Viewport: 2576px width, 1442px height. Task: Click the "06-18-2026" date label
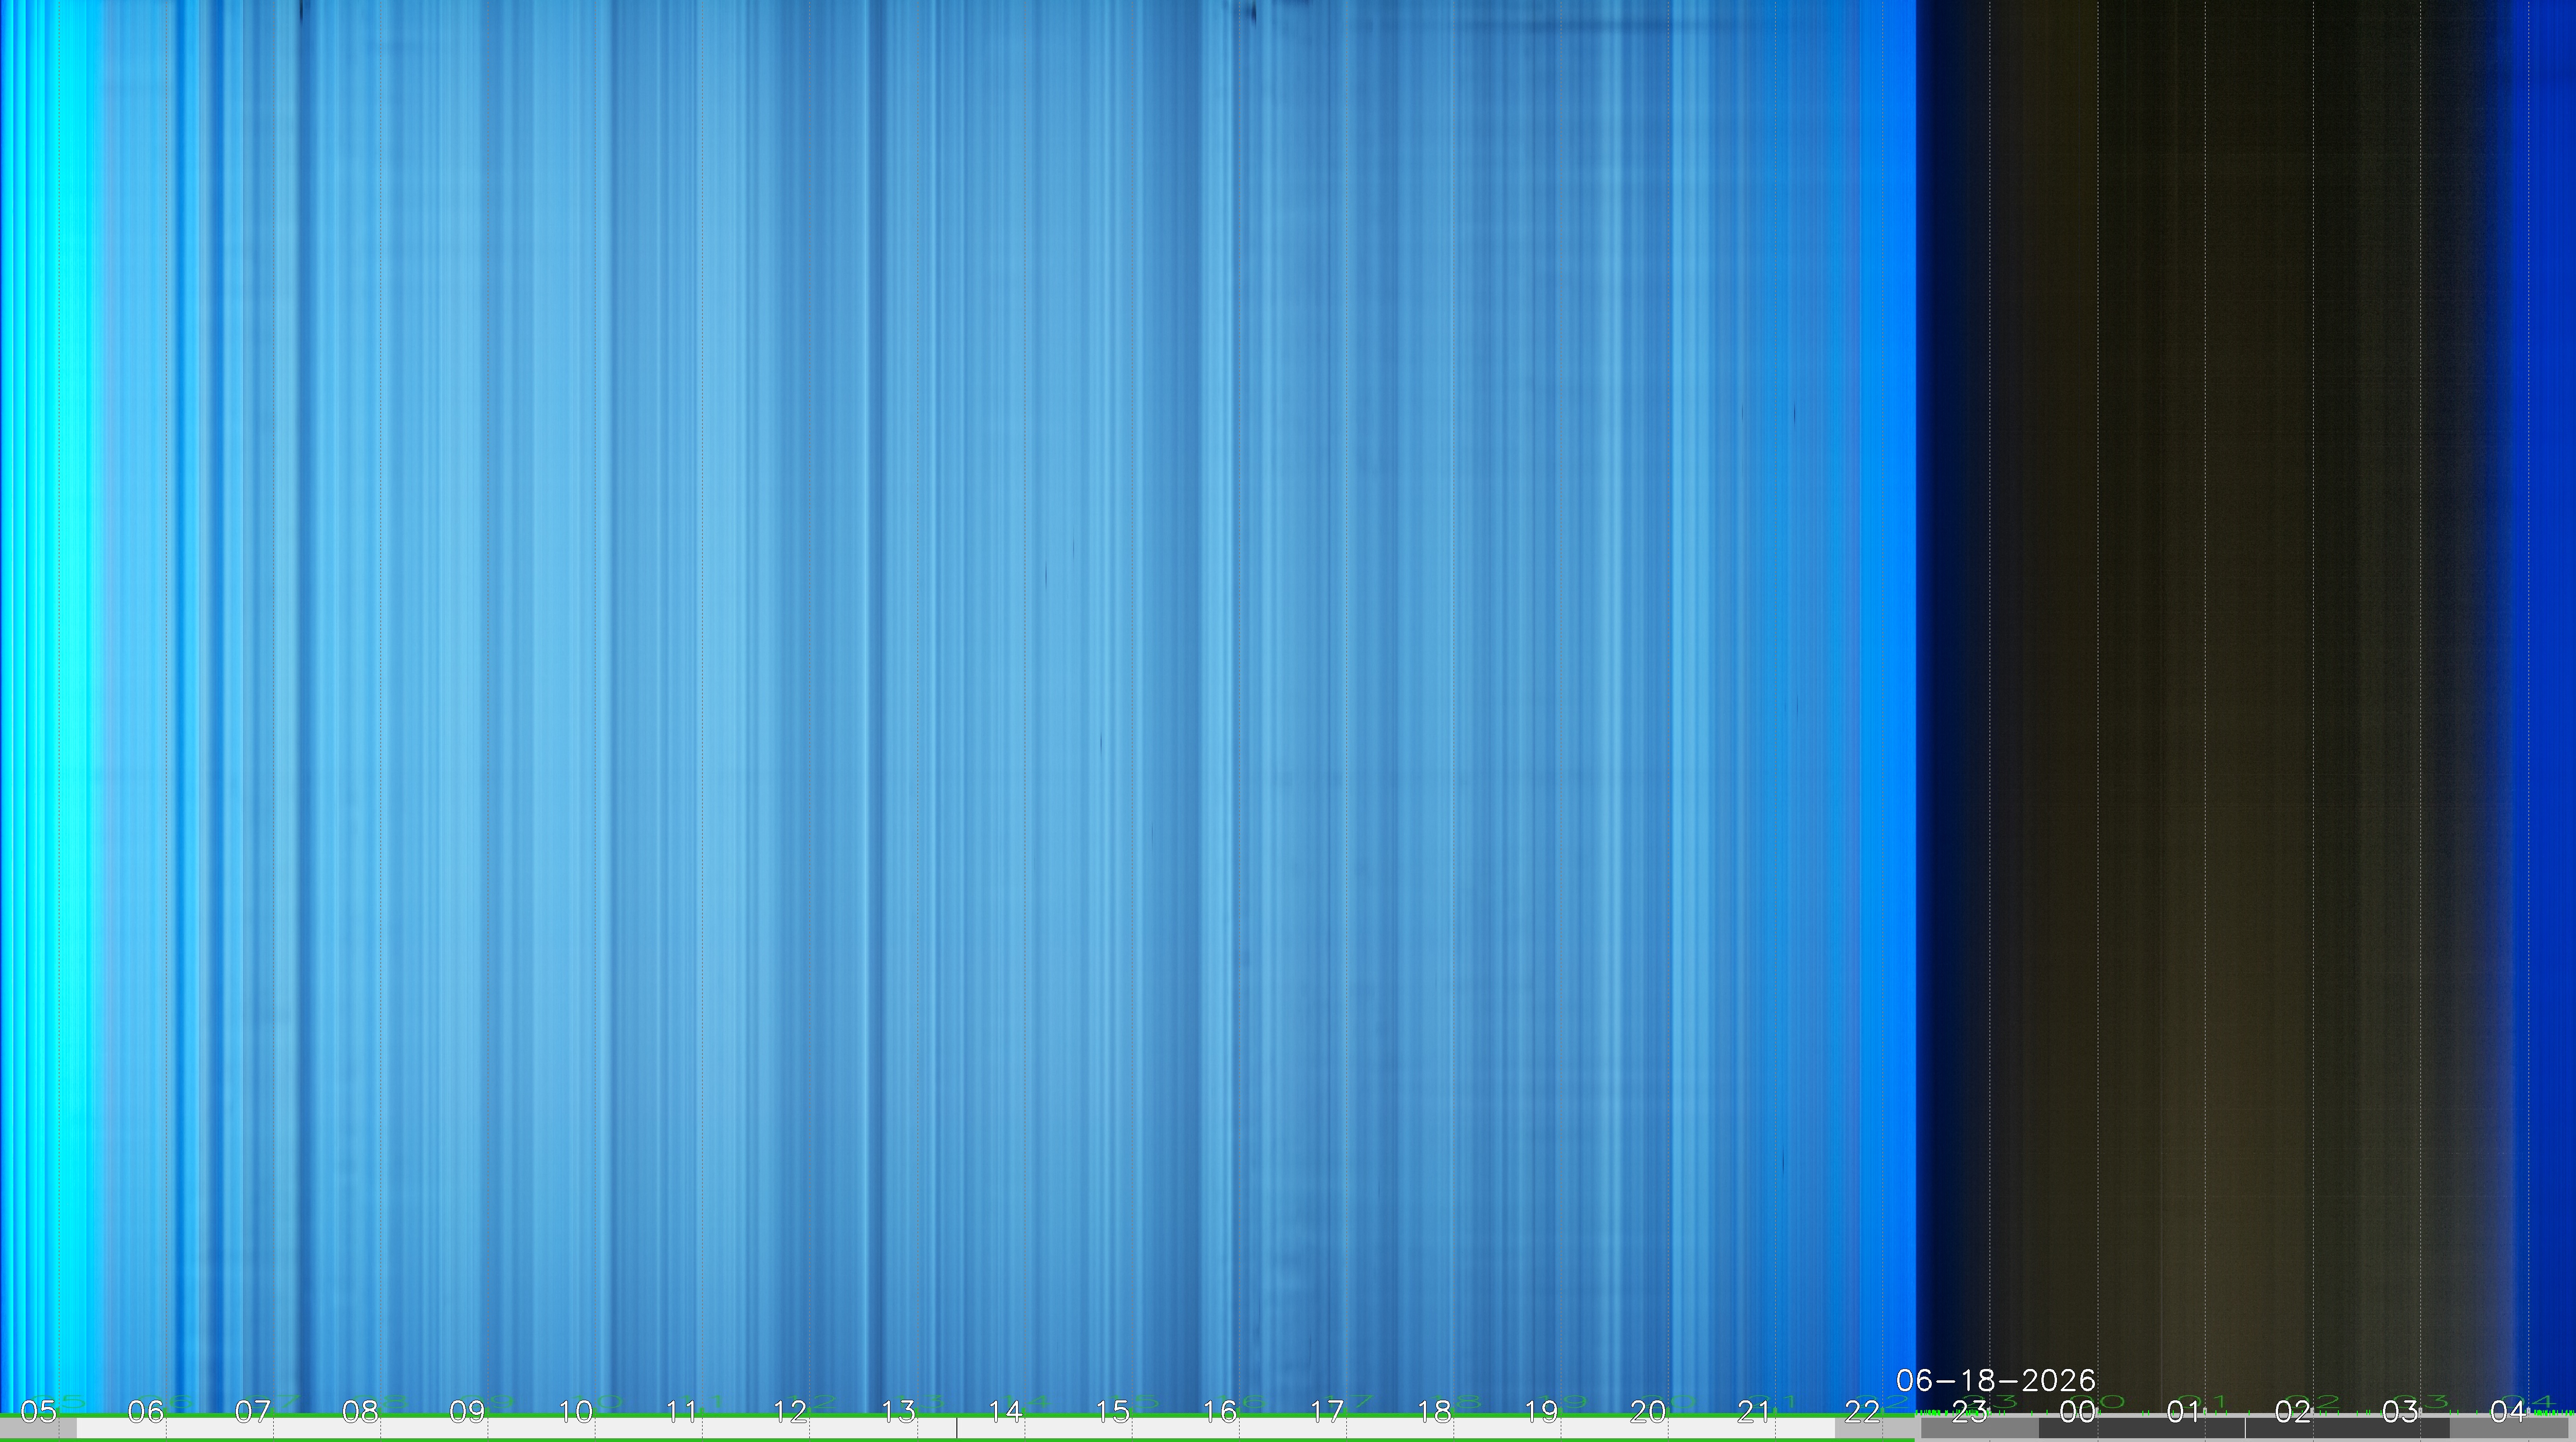1996,1381
